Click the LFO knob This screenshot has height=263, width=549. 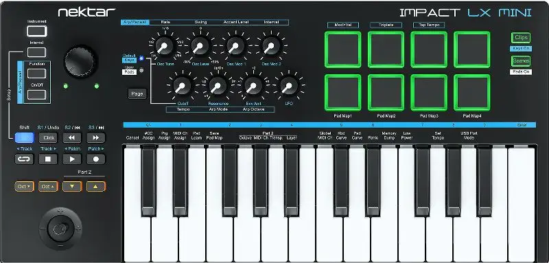(289, 86)
